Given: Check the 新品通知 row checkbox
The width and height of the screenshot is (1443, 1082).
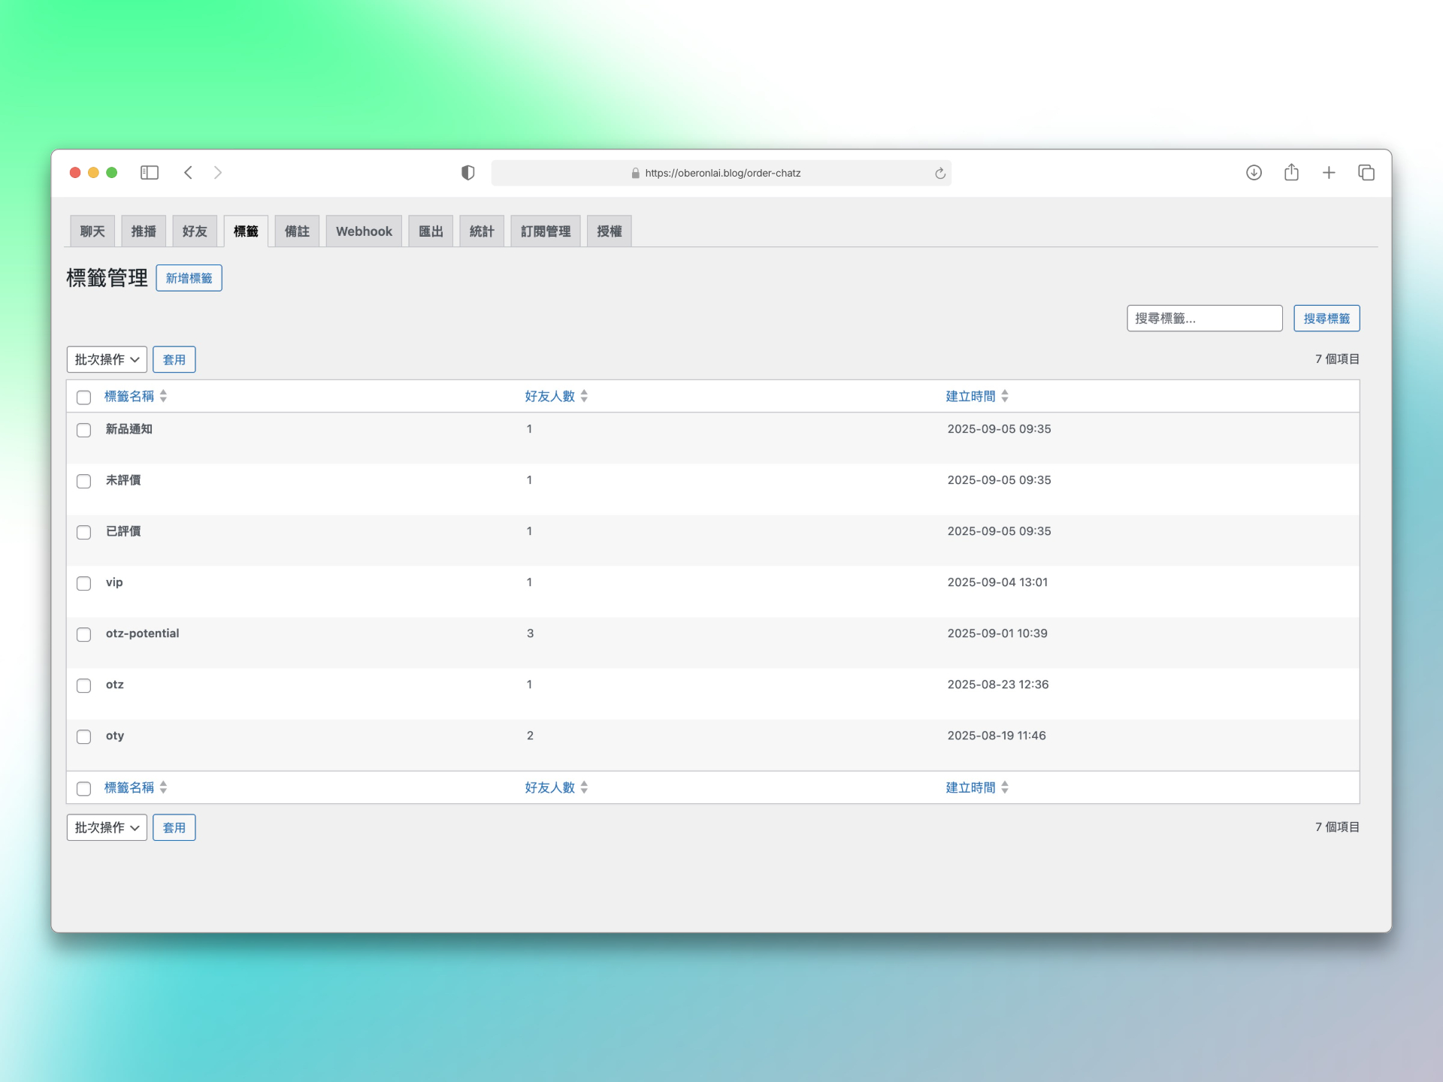Looking at the screenshot, I should coord(84,430).
